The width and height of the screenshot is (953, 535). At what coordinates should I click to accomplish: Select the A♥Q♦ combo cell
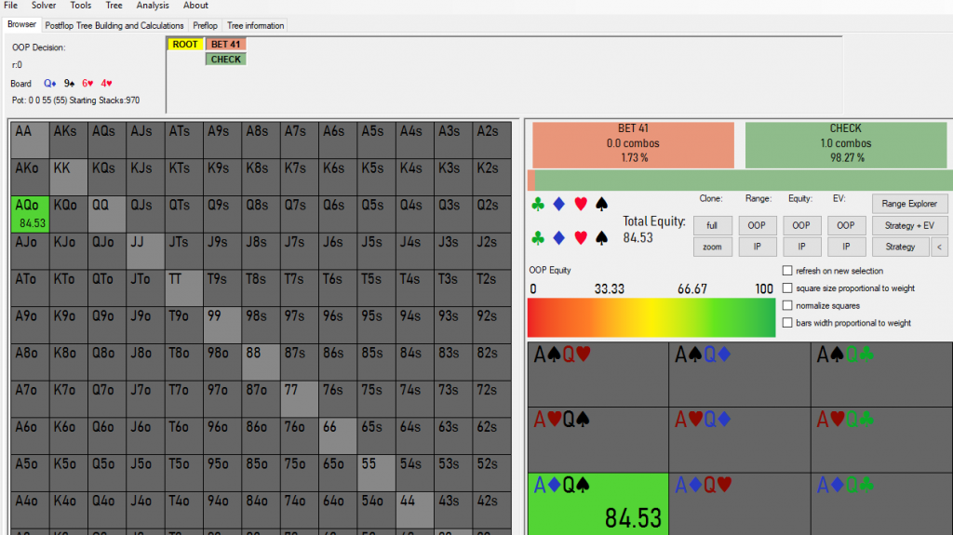point(740,439)
